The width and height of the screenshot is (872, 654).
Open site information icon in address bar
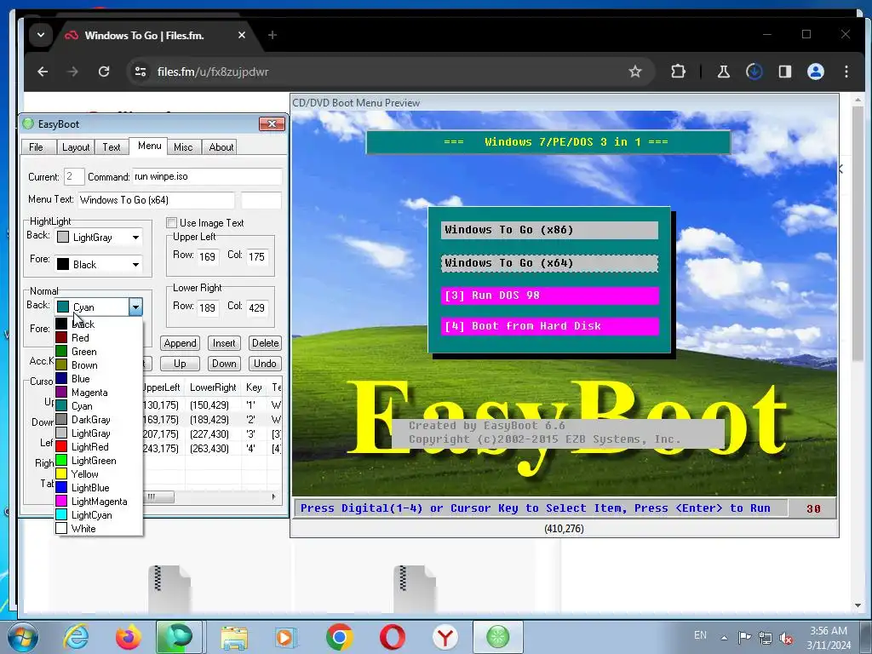tap(141, 72)
